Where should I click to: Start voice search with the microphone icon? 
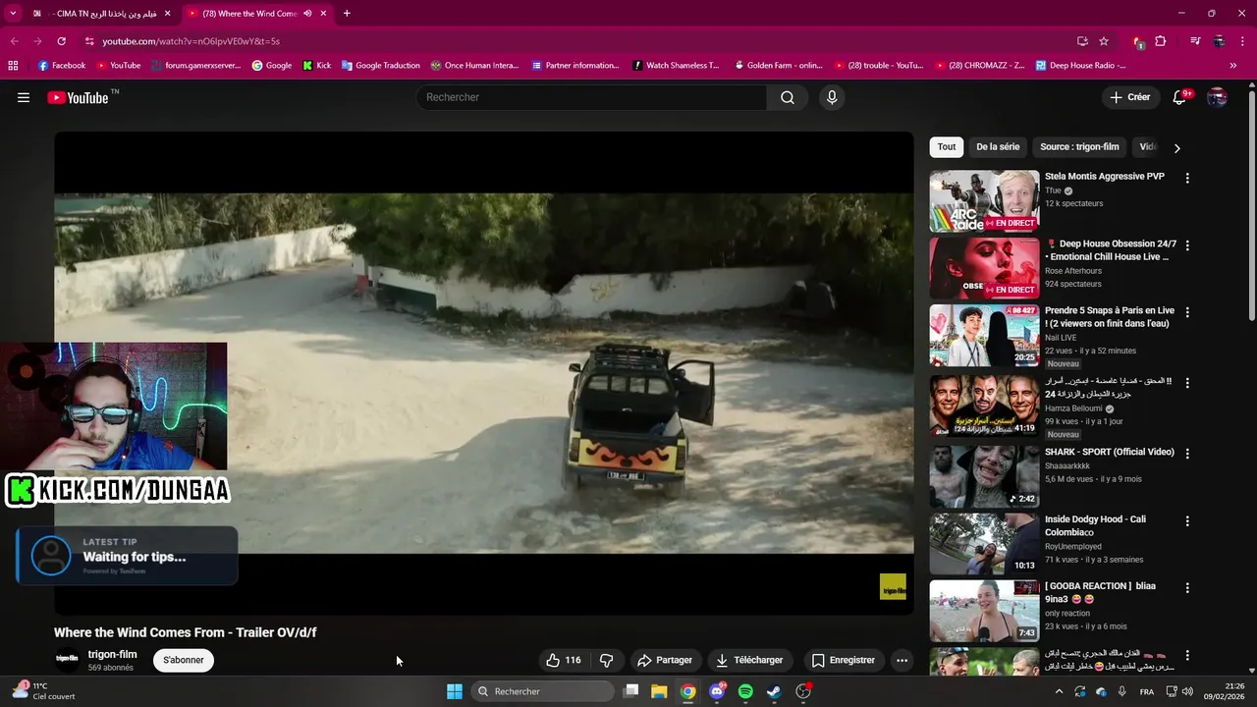(832, 97)
